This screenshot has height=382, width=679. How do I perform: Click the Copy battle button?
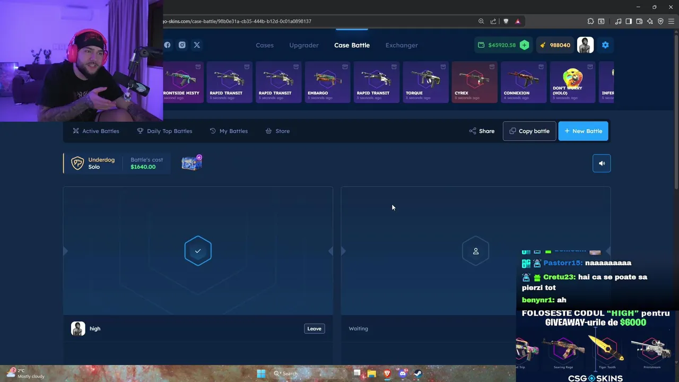pyautogui.click(x=529, y=131)
